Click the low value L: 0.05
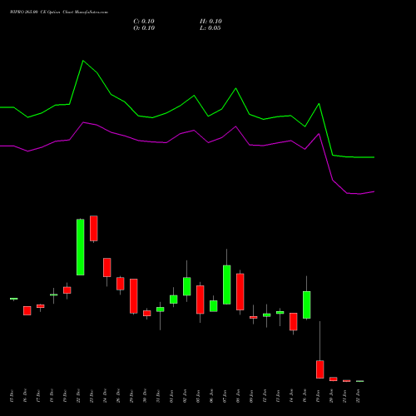This screenshot has height=416, width=416. 210,28
